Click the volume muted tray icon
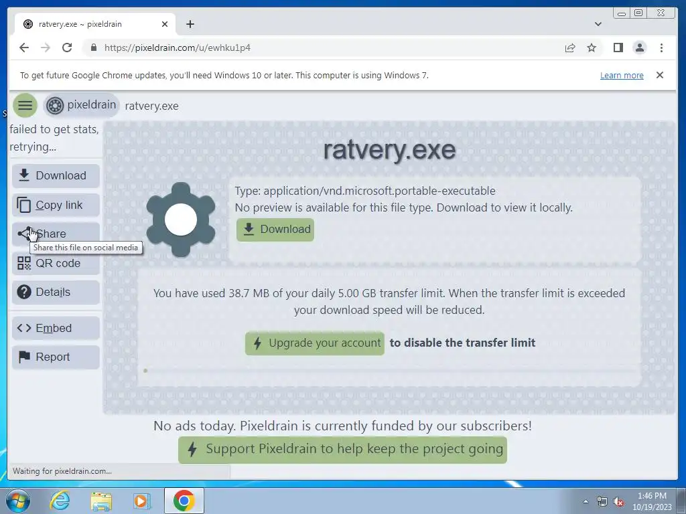The image size is (686, 514). [x=618, y=502]
